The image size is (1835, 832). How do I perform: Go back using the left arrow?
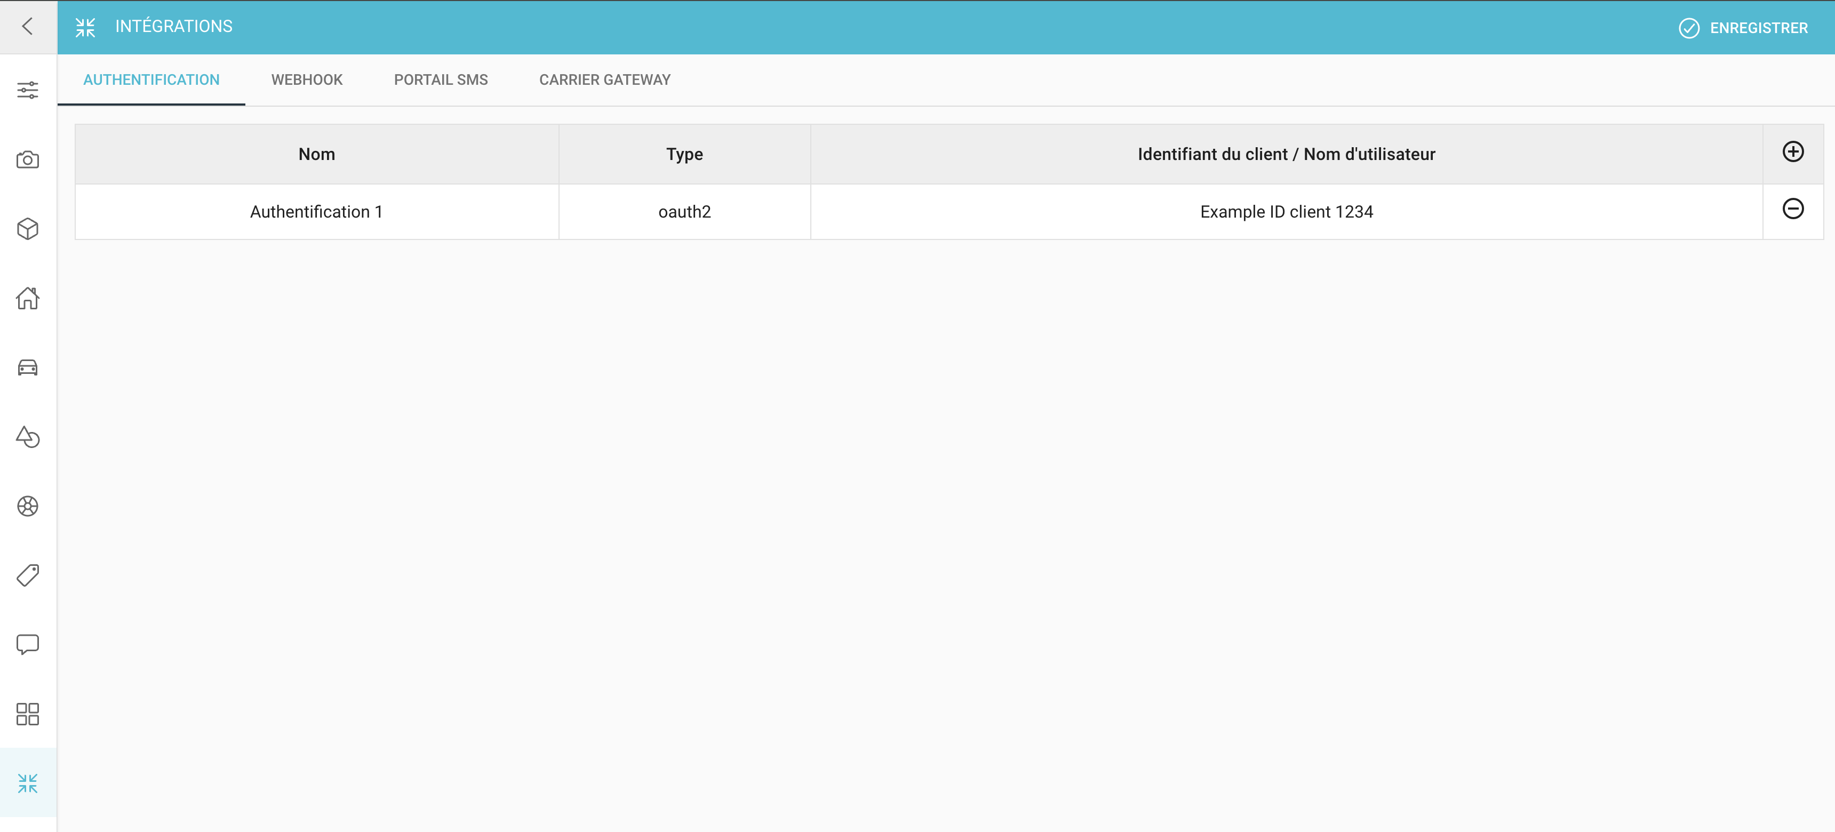pyautogui.click(x=28, y=27)
